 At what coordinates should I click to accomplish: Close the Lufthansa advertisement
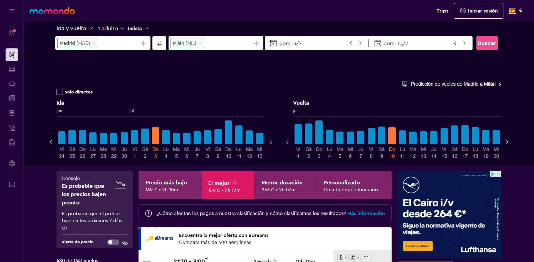pyautogui.click(x=499, y=174)
